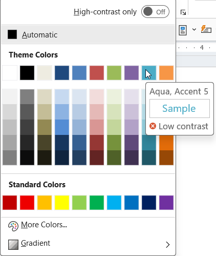Choose the standard purple color swatch

166,203
